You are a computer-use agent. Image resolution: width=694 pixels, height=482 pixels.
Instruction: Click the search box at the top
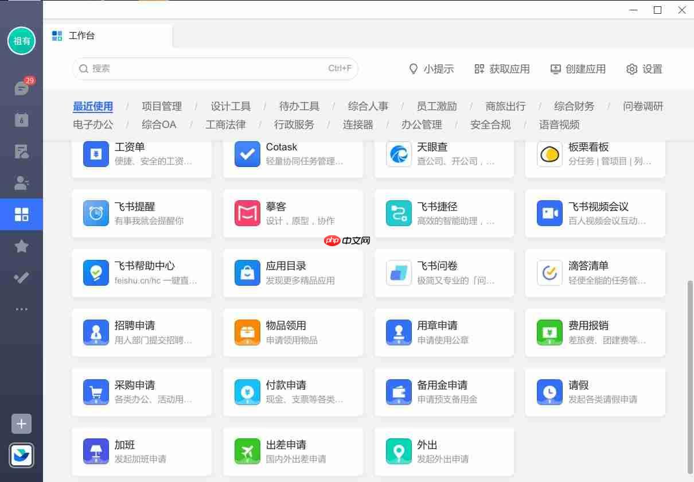(215, 68)
